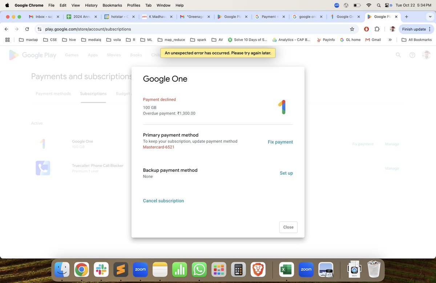Switch to the 2024 Annu spreadsheet tab
This screenshot has height=283, width=436.
pyautogui.click(x=82, y=17)
